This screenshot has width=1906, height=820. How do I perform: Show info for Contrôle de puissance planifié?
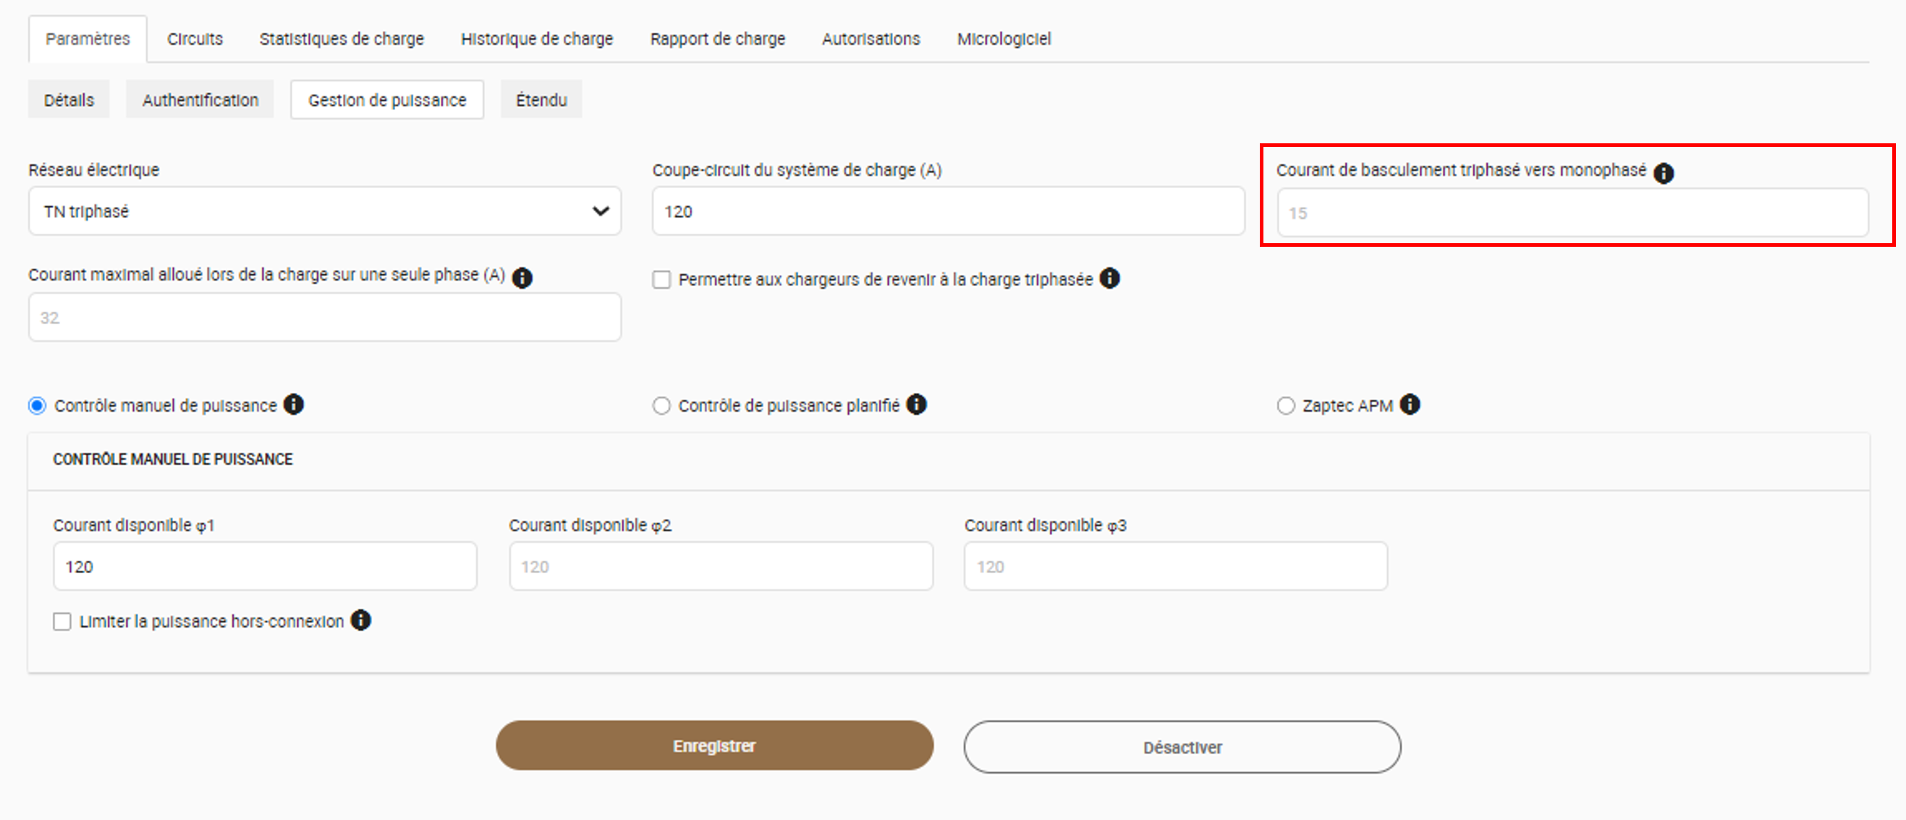[917, 404]
